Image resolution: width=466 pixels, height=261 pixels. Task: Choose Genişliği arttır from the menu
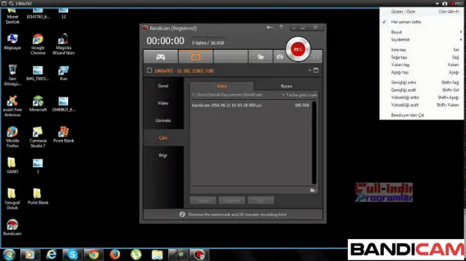[421, 83]
